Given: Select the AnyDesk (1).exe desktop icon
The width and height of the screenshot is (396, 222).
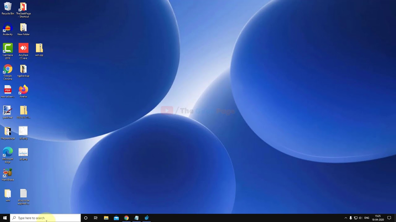Looking at the screenshot, I should [24, 51].
